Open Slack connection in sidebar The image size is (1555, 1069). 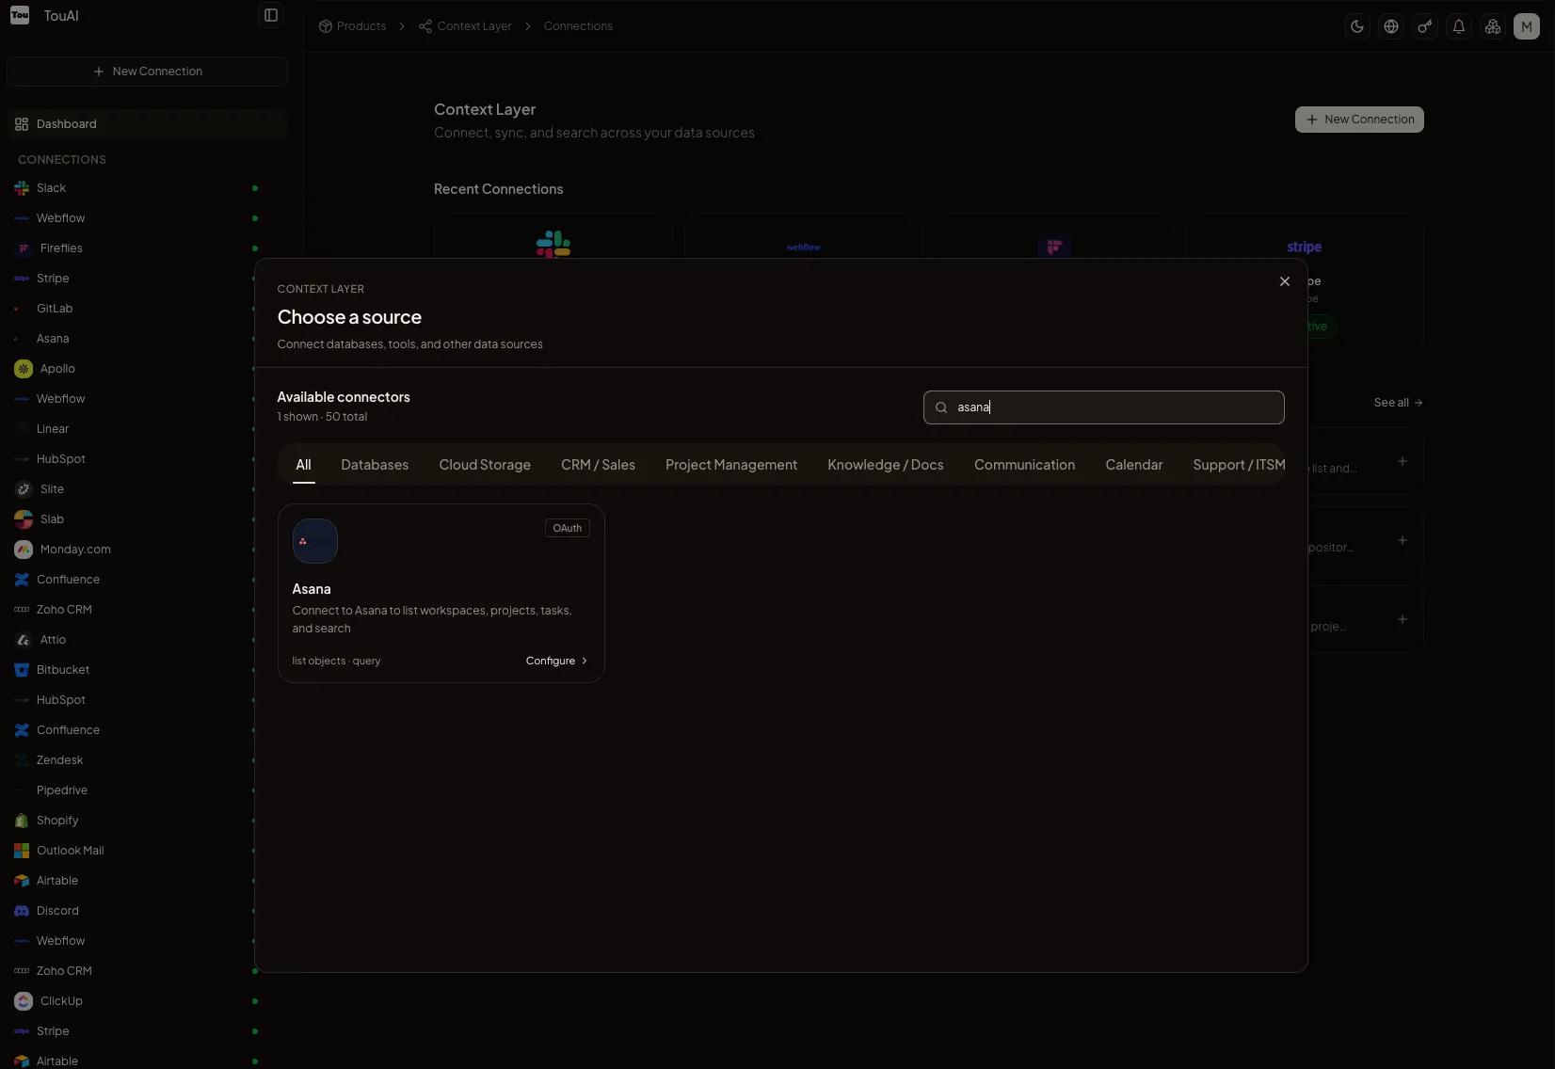52,188
